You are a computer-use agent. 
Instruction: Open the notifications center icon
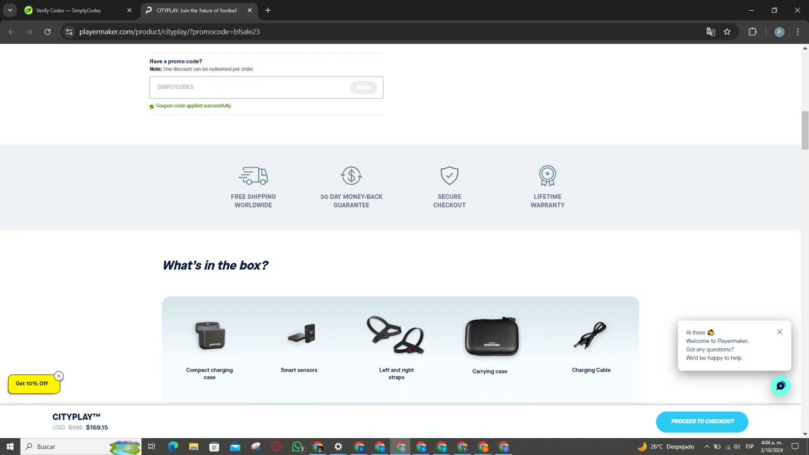[x=795, y=446]
